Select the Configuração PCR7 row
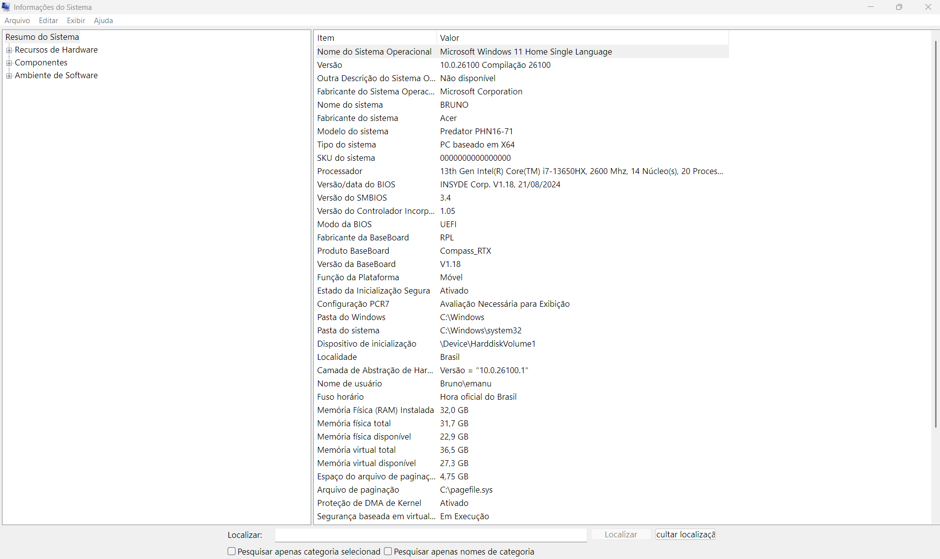The image size is (940, 559). pos(522,304)
